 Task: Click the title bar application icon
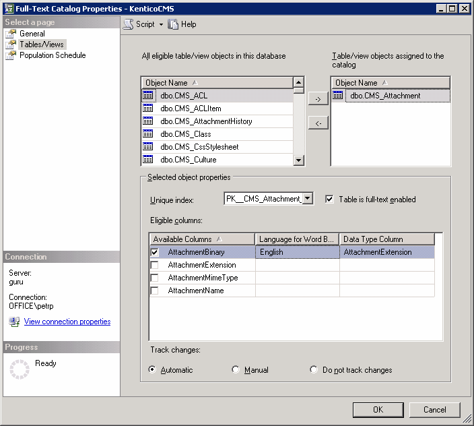click(9, 9)
